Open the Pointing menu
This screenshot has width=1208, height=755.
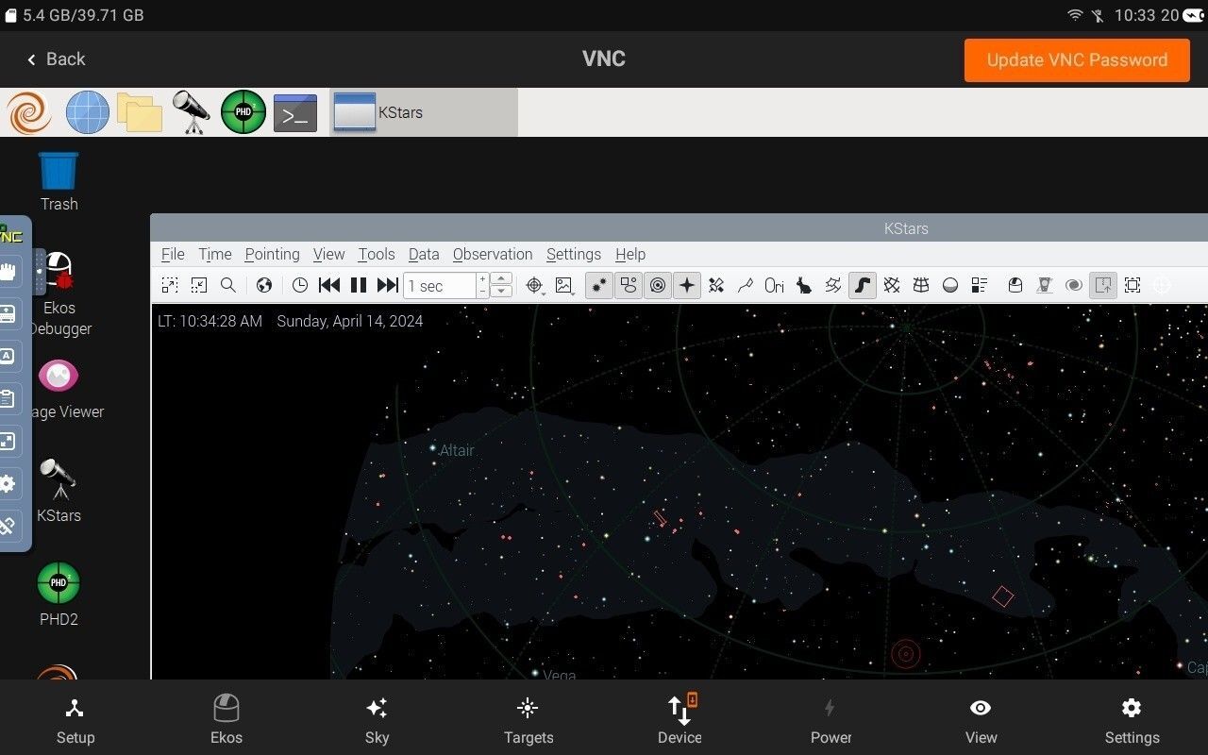(x=272, y=254)
